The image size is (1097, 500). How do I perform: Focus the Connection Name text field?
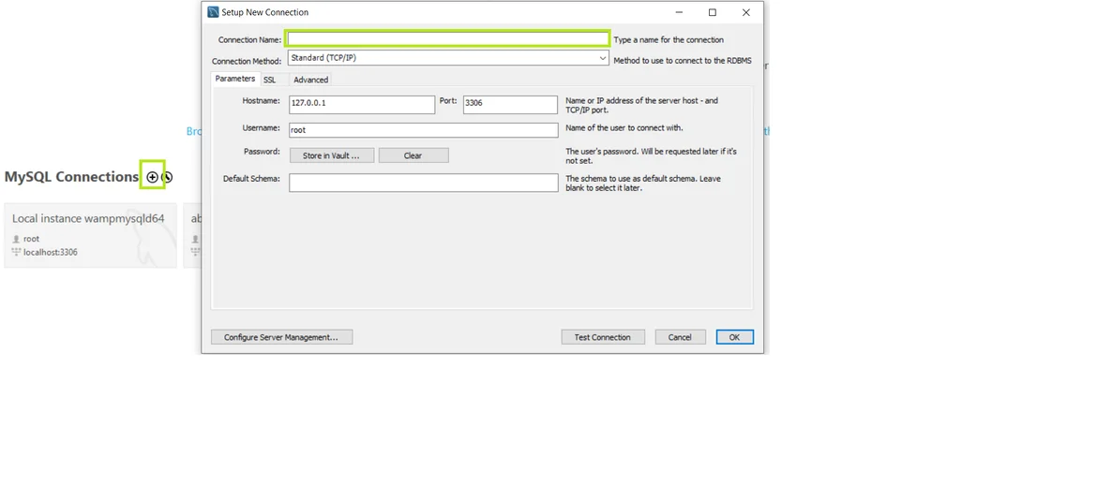pos(447,38)
